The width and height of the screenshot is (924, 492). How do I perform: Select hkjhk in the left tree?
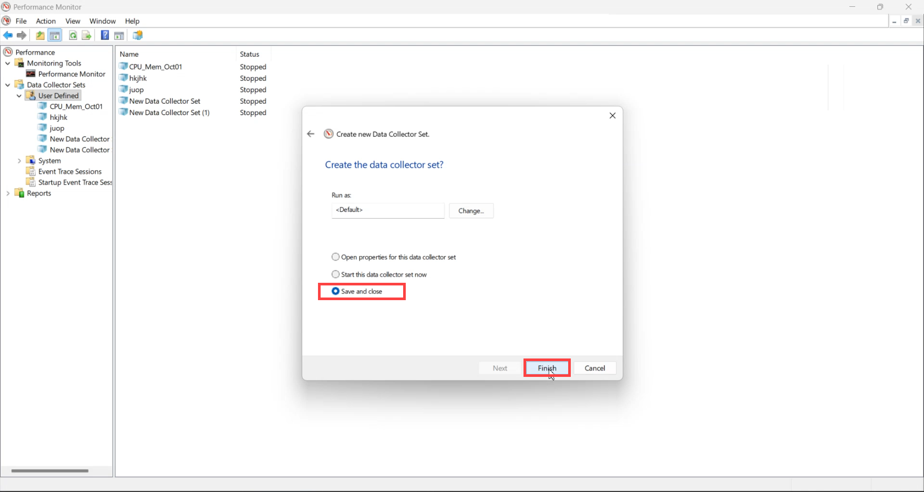click(58, 117)
